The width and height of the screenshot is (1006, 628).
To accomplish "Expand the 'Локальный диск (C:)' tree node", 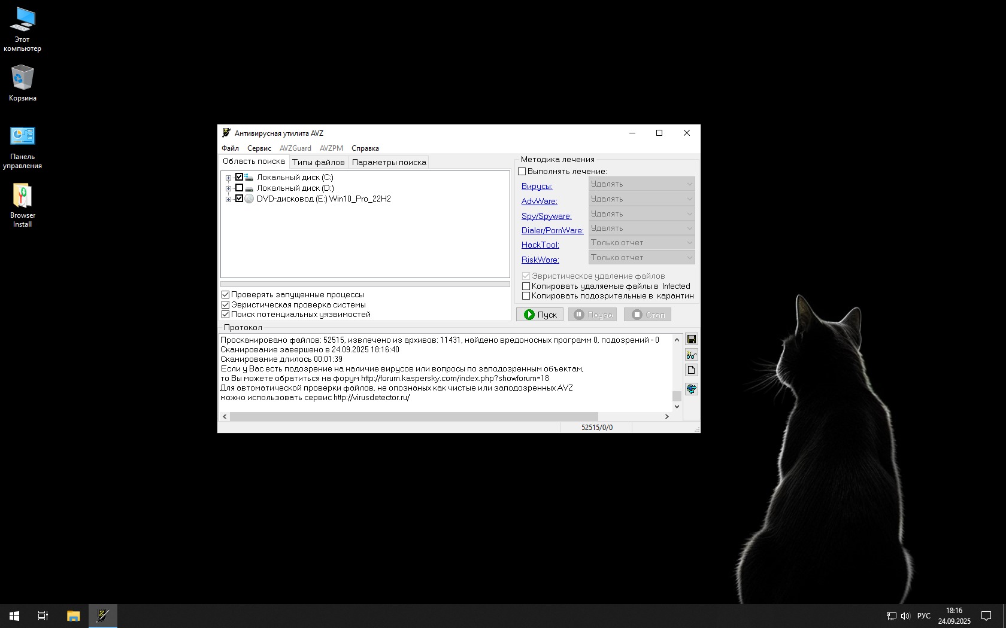I will [x=228, y=178].
